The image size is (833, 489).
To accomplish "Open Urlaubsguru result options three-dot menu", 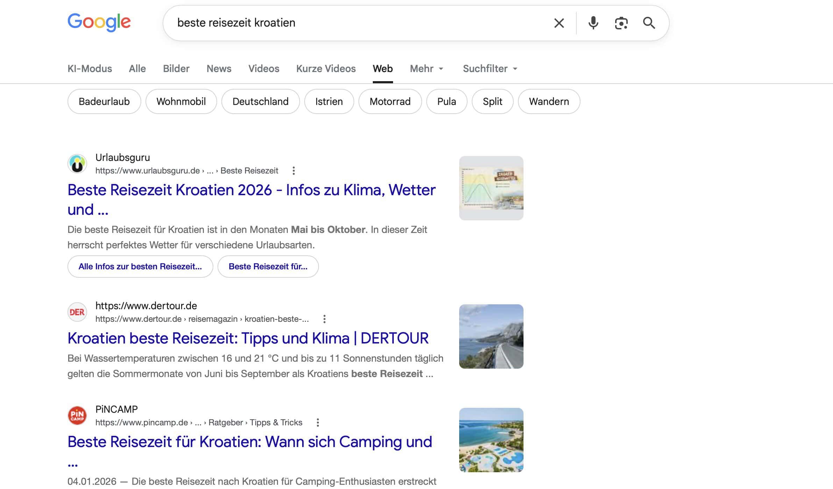I will (x=293, y=171).
